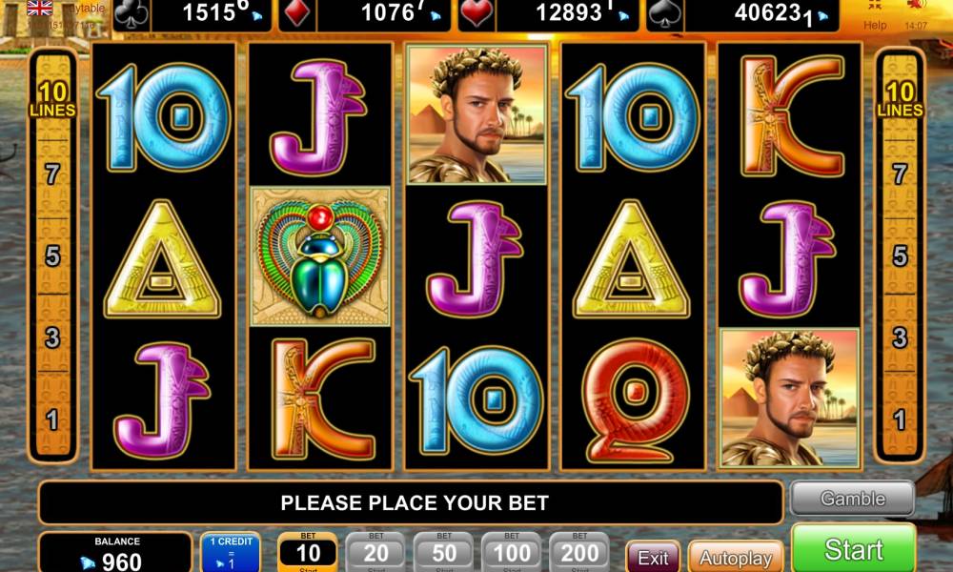
Task: Click the Caesar portrait on the middle reel
Action: pyautogui.click(x=476, y=114)
